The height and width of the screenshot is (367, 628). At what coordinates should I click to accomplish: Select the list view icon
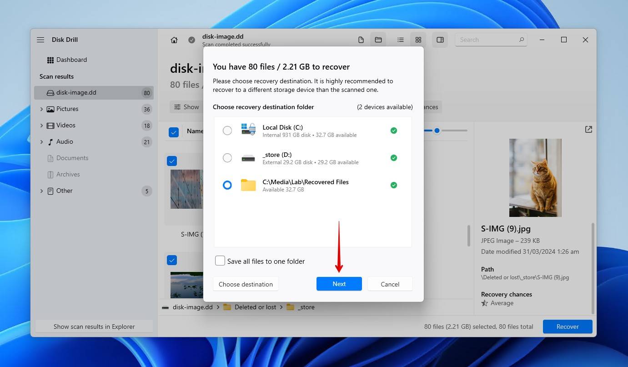click(401, 40)
